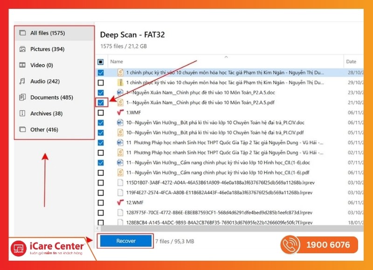Click the sort arrow above Name column

226,57
